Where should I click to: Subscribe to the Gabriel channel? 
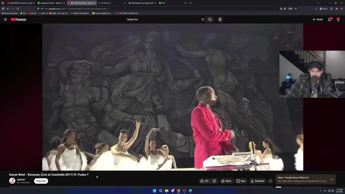click(41, 181)
